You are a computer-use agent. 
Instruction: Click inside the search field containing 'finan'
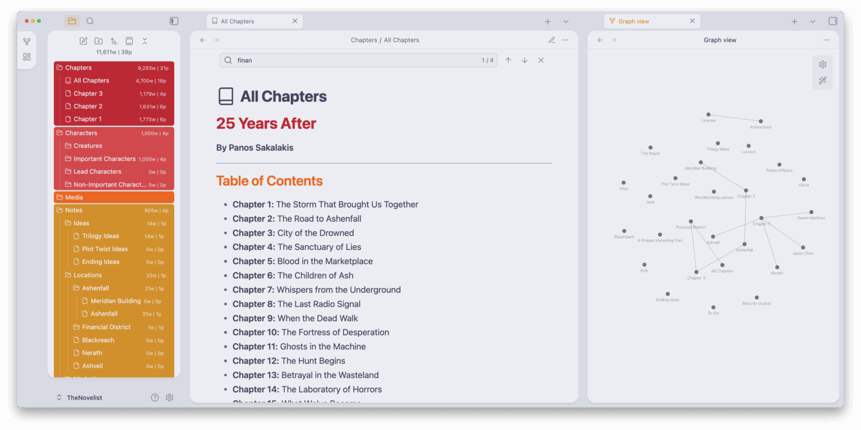(336, 60)
